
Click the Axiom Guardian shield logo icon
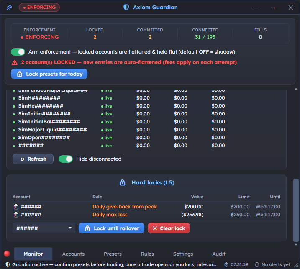pyautogui.click(x=126, y=7)
